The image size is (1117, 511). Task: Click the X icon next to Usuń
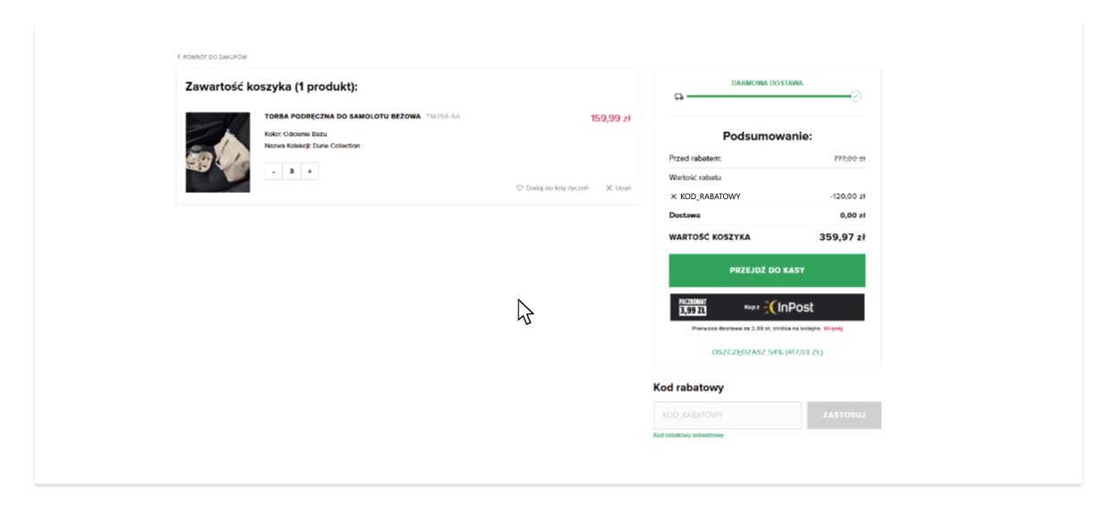pos(609,188)
